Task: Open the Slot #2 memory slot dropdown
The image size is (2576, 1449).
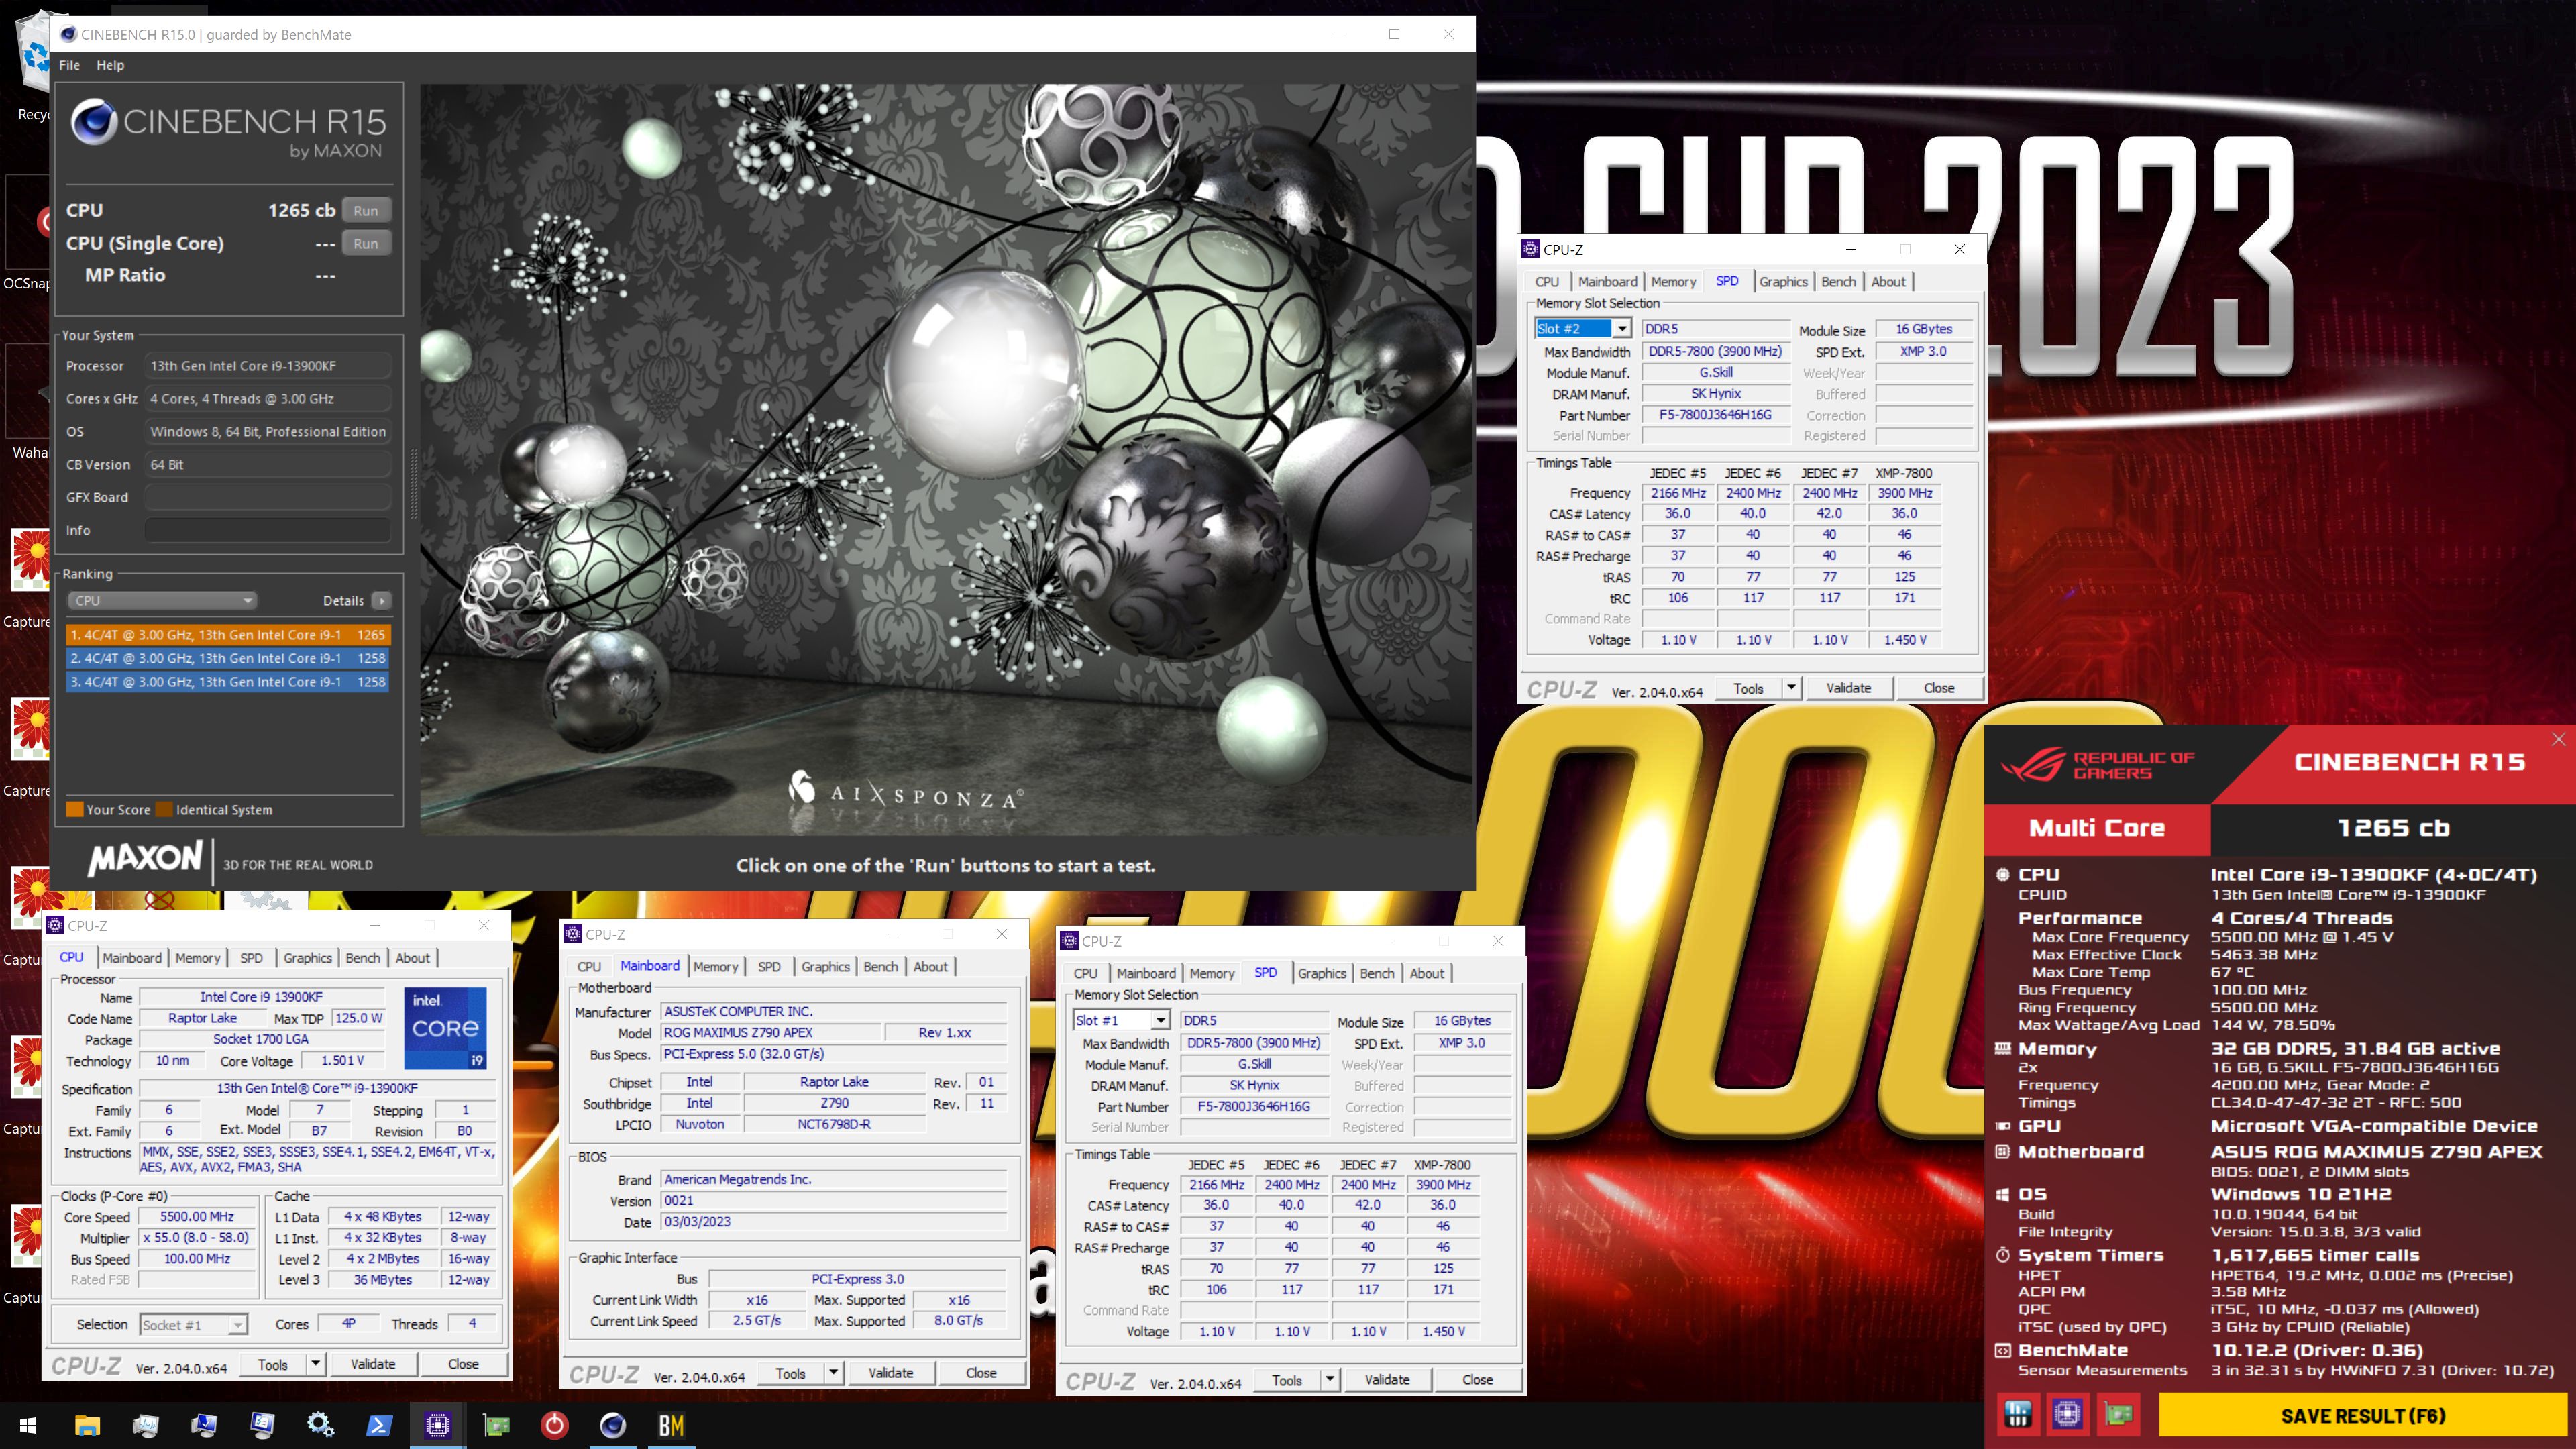Action: (x=1622, y=329)
